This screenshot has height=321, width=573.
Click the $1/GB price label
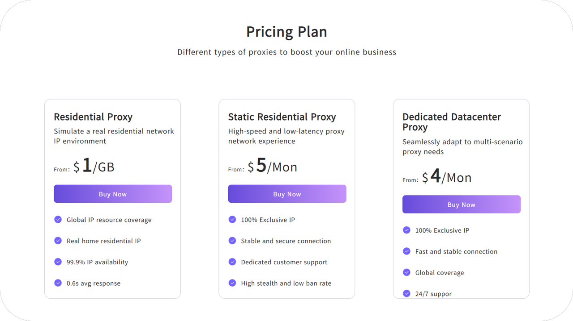[x=94, y=166]
